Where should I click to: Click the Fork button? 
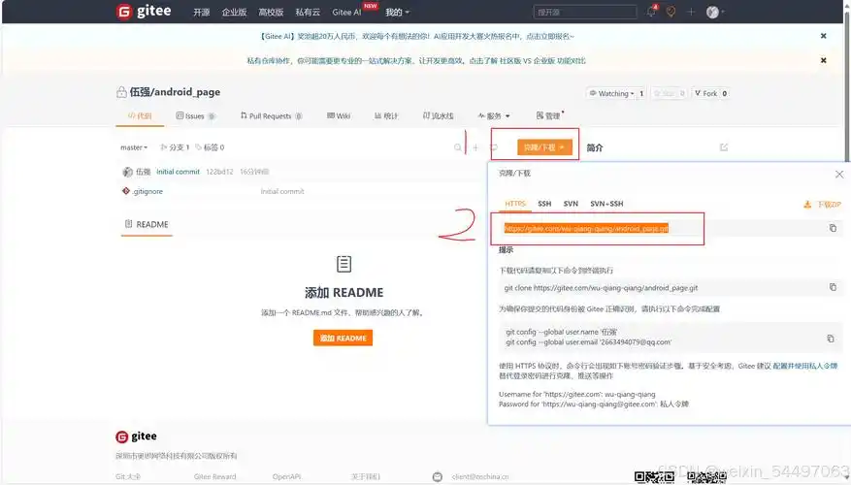click(x=706, y=93)
